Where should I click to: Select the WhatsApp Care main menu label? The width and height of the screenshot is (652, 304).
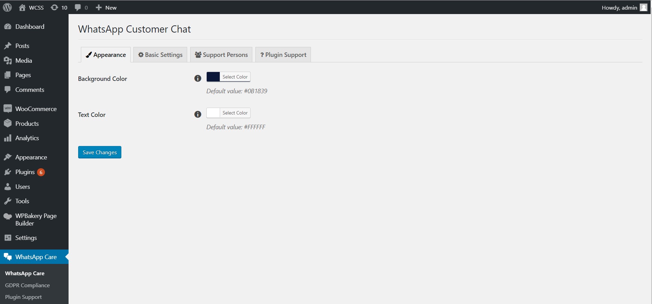[x=36, y=257]
